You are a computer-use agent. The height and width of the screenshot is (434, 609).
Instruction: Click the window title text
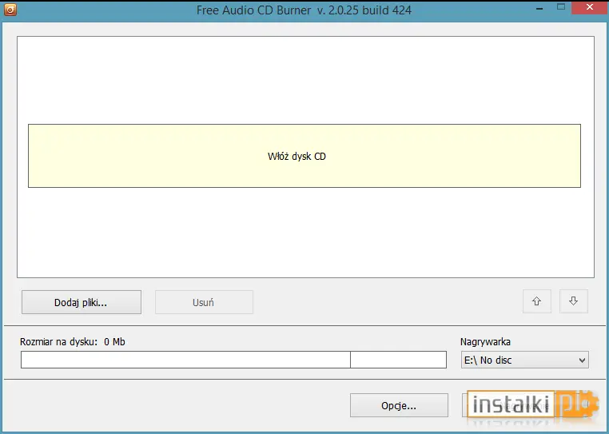coord(304,10)
